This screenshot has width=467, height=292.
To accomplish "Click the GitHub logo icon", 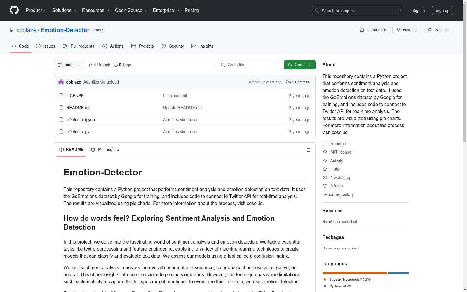I will point(14,10).
